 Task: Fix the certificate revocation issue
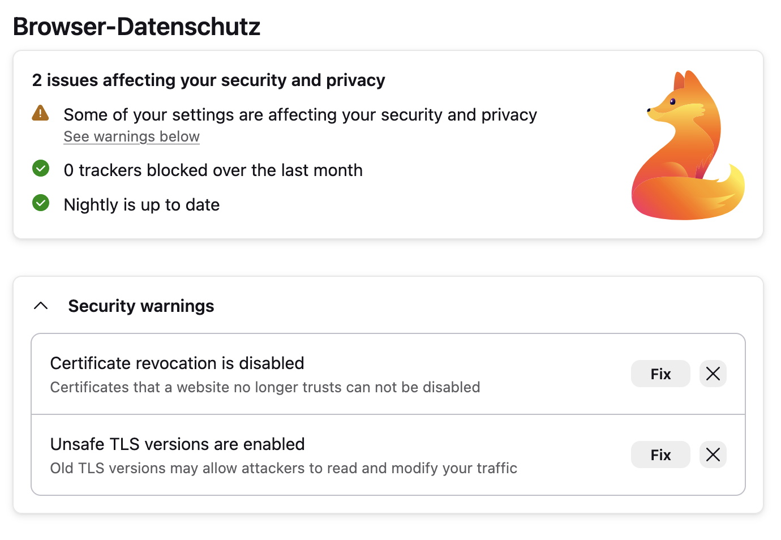click(660, 374)
